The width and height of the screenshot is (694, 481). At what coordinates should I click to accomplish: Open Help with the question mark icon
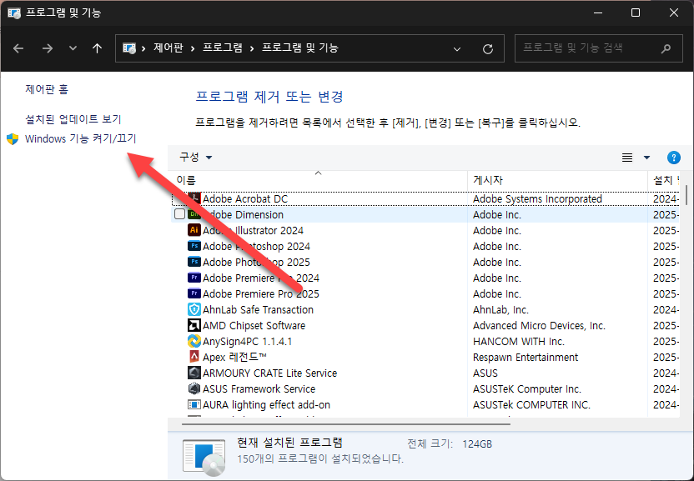tap(674, 158)
